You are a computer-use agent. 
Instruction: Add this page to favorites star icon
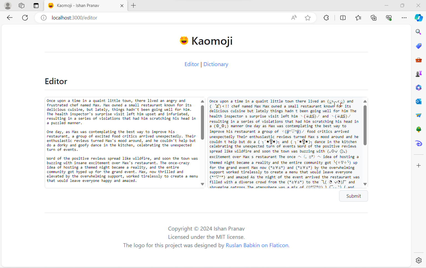(x=308, y=18)
